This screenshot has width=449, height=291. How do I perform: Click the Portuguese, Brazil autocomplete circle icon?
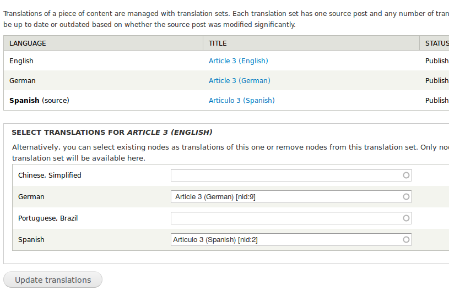click(406, 218)
